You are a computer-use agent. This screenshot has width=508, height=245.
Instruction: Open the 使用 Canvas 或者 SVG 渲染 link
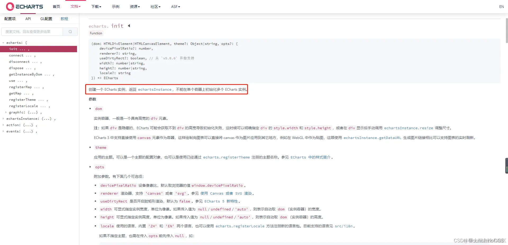[226, 194]
